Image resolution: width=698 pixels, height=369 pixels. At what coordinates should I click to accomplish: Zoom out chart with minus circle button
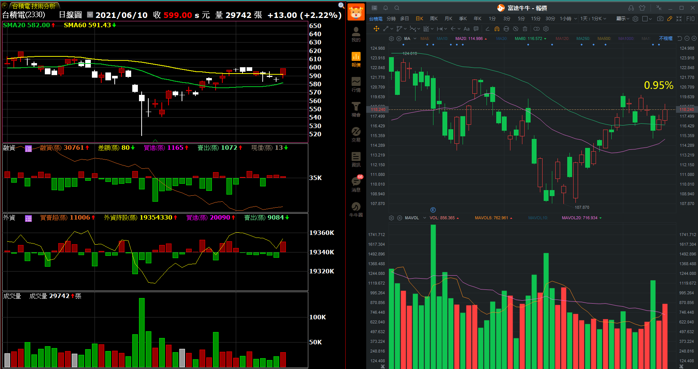click(x=687, y=38)
